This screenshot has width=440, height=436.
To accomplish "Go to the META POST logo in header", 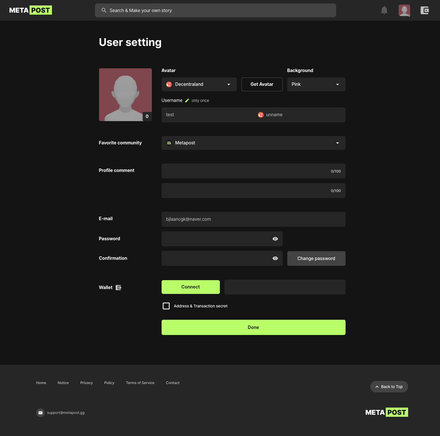I will [x=30, y=10].
